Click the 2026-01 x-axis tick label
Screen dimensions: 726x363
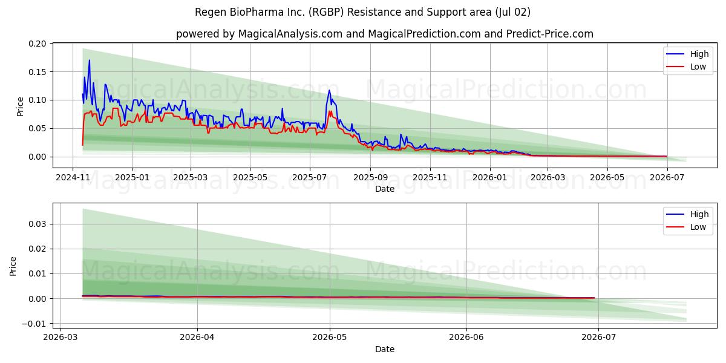point(489,178)
